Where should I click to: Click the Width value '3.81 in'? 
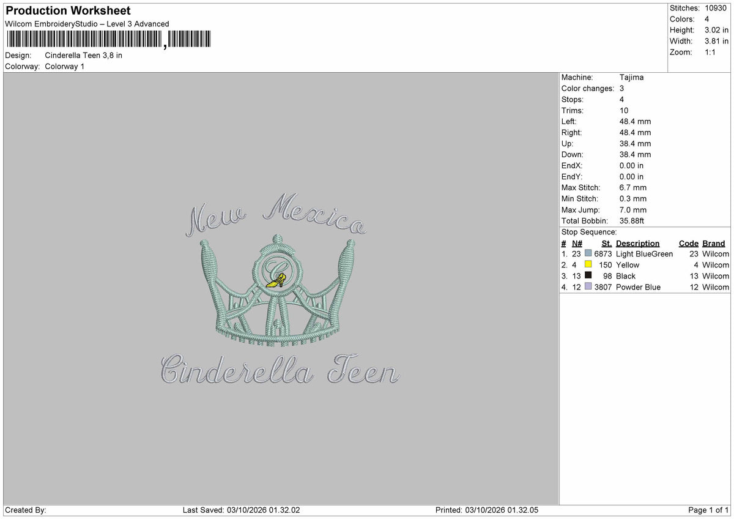pos(717,41)
